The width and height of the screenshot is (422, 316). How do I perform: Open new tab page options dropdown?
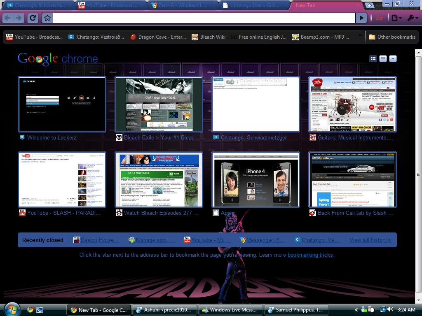[393, 58]
